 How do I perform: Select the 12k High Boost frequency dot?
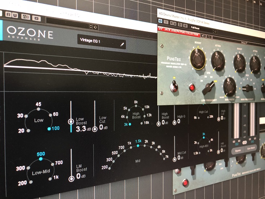click(145, 116)
